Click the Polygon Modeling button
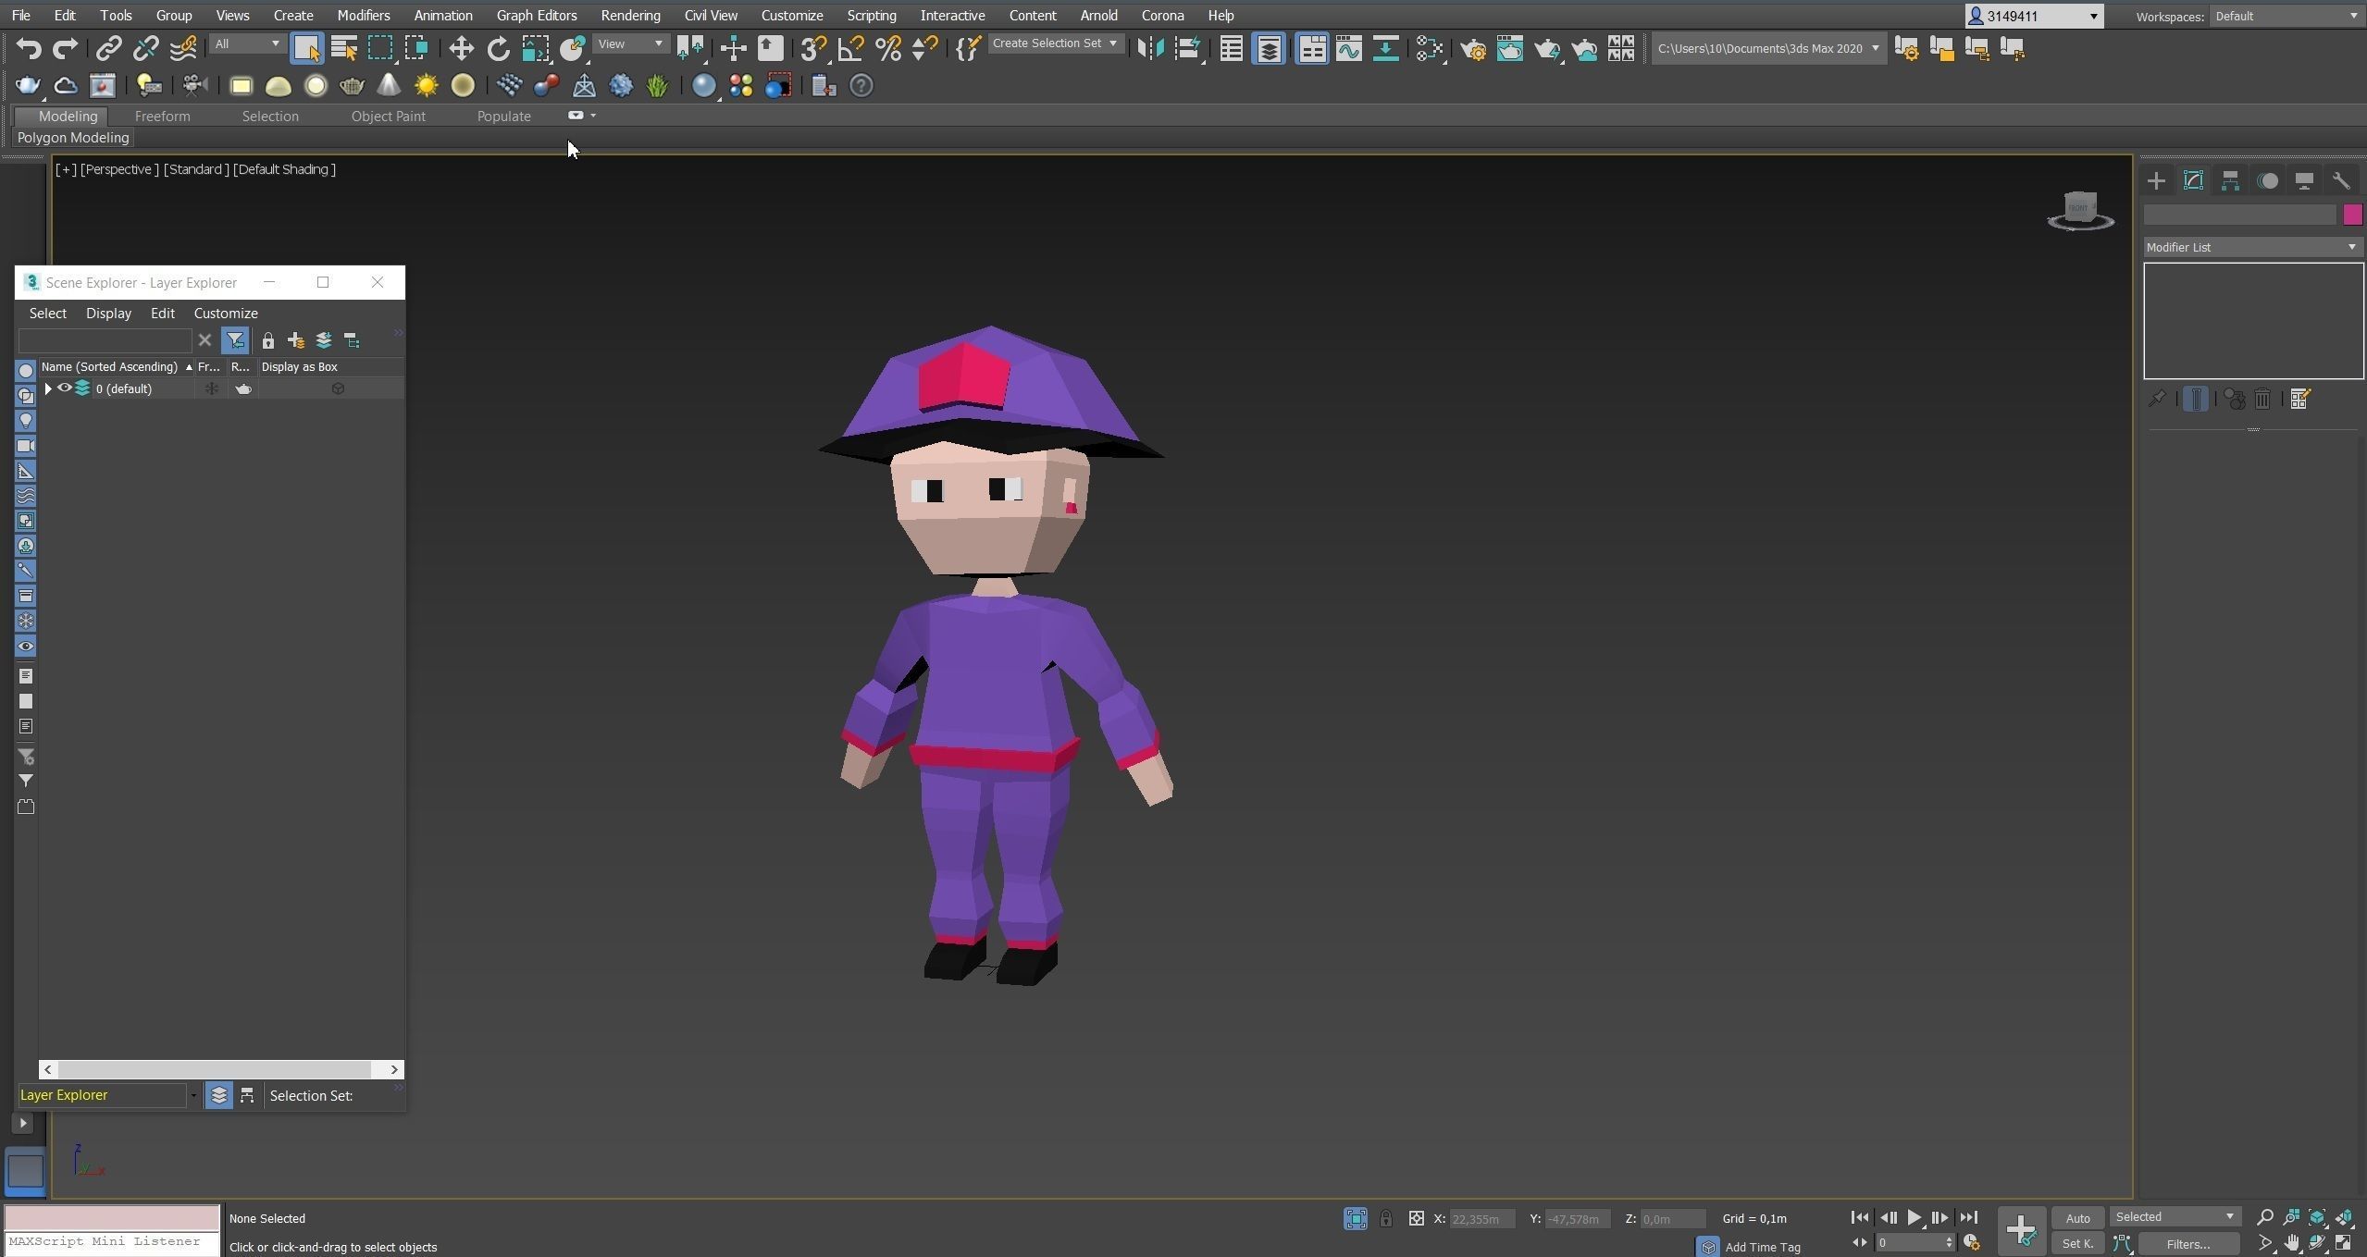Image resolution: width=2367 pixels, height=1257 pixels. (x=73, y=138)
